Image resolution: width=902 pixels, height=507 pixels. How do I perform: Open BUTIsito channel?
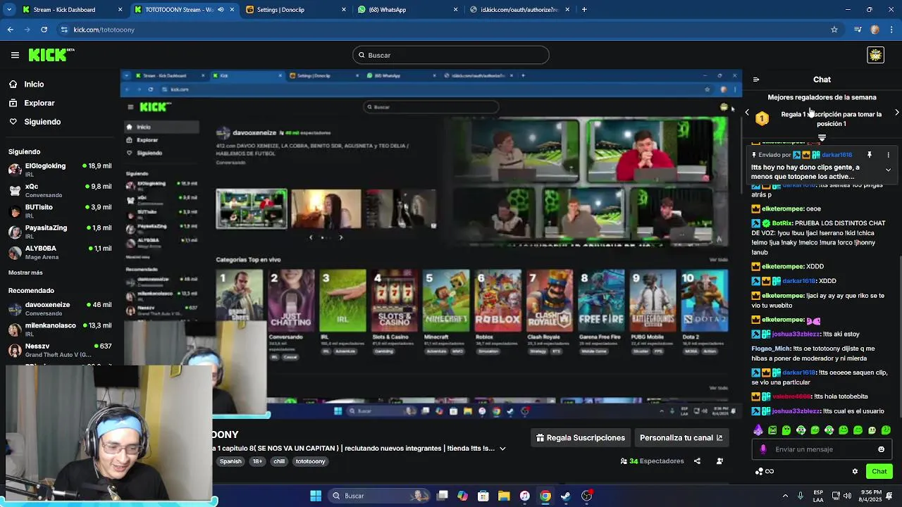60,211
